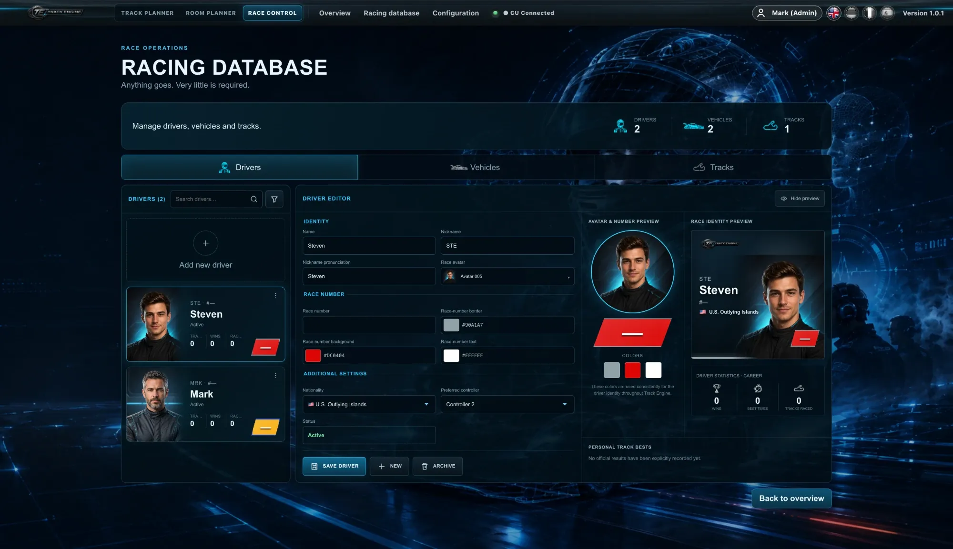
Task: Click Save Driver button
Action: click(334, 466)
